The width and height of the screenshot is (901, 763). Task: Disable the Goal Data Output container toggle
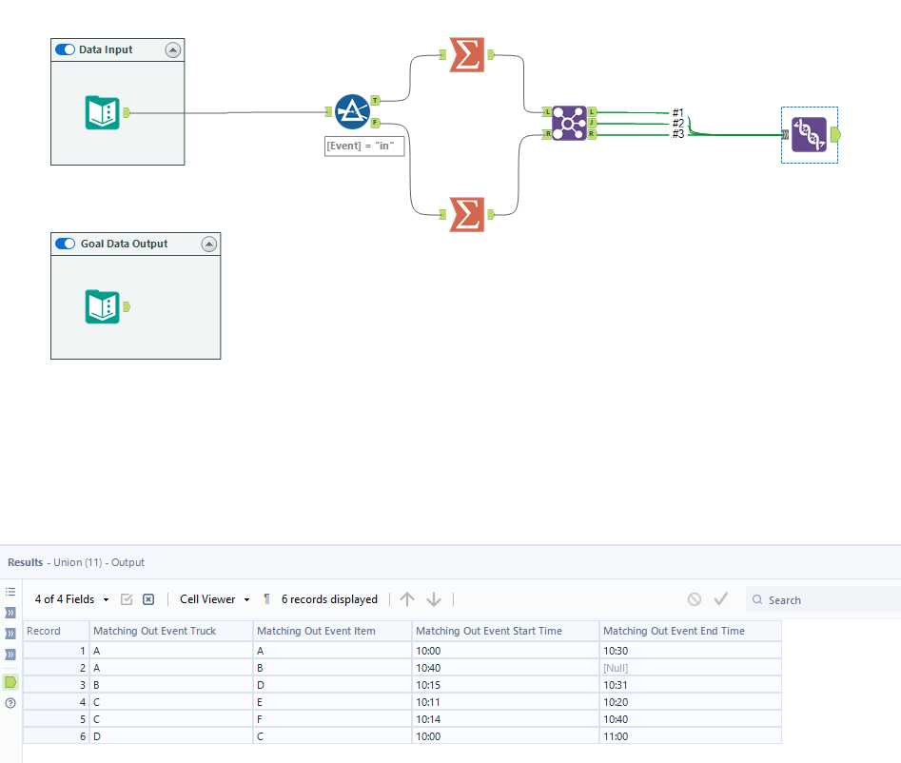point(65,244)
